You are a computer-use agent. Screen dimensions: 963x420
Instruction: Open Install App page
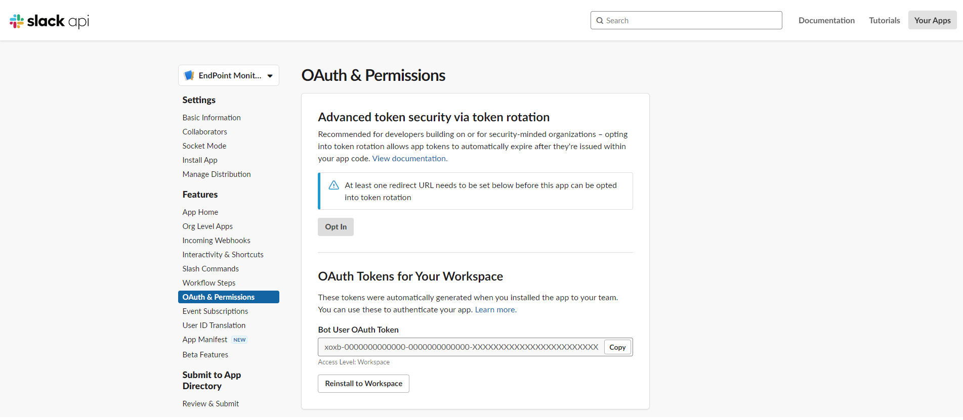pyautogui.click(x=200, y=160)
